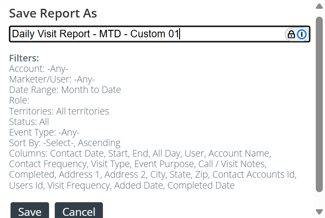Click the 'Save Report As' heading

pos(53,13)
